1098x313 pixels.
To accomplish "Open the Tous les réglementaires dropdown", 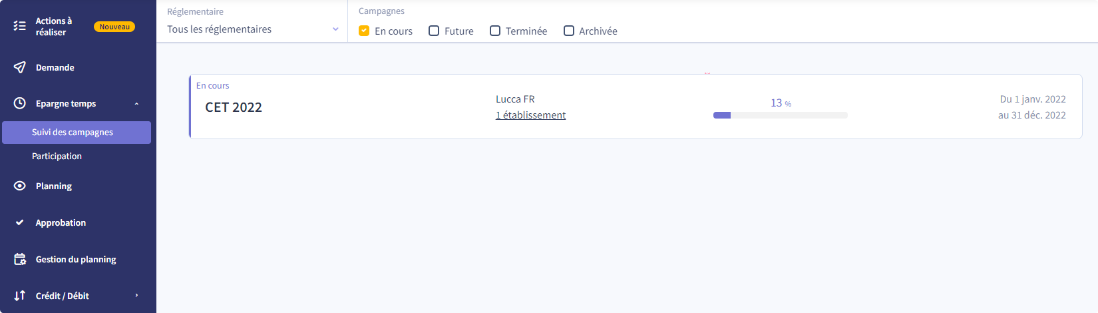I will 253,29.
